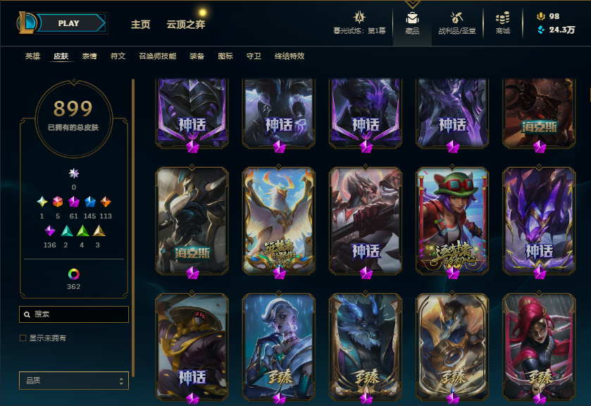Viewport: 591px width, 406px height.
Task: Open the 商城 store coins icon
Action: coord(502,18)
